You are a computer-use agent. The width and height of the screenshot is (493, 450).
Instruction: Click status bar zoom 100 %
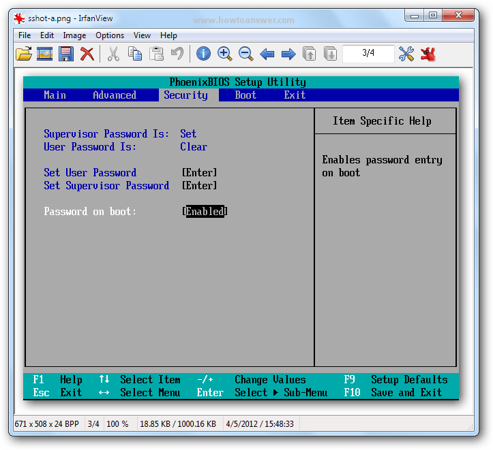pyautogui.click(x=117, y=424)
